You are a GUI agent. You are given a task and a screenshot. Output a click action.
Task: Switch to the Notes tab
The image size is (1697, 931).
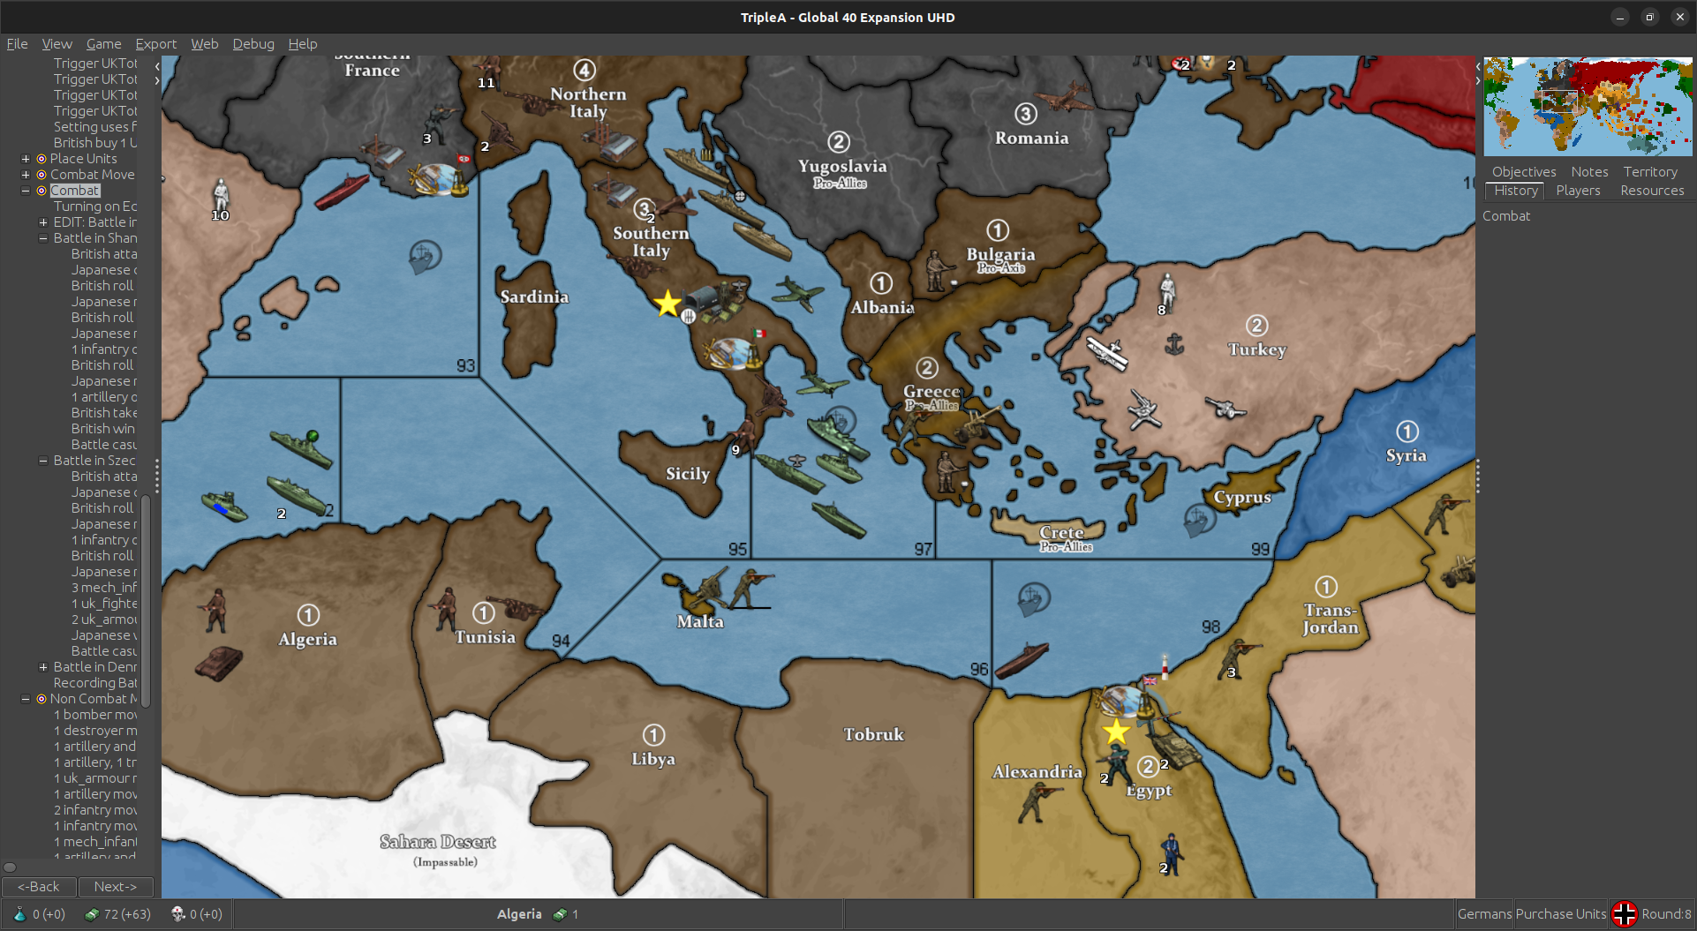click(x=1589, y=171)
